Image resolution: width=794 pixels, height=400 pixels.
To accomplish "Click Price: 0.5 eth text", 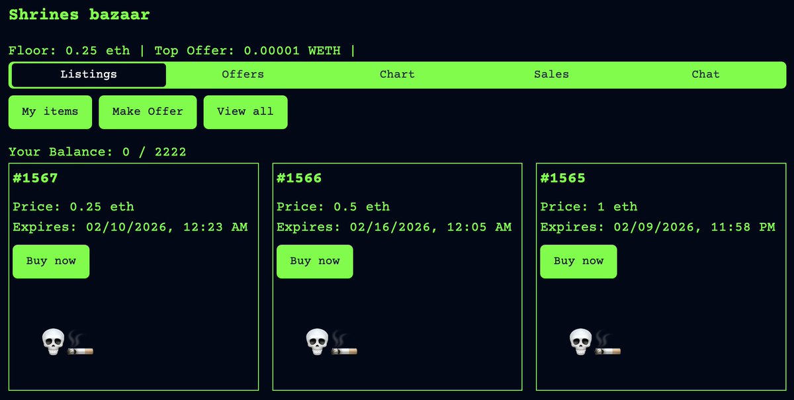I will [333, 207].
